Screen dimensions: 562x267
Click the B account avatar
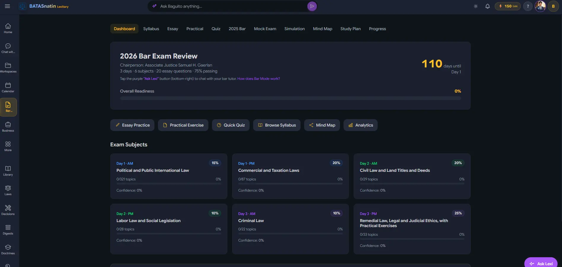pos(553,6)
